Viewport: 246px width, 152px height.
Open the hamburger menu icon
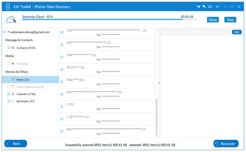pyautogui.click(x=217, y=7)
